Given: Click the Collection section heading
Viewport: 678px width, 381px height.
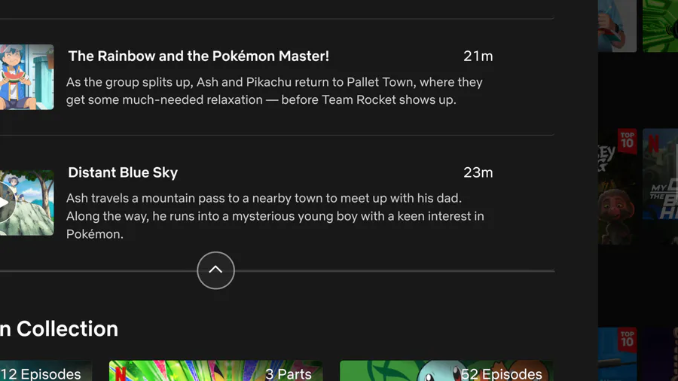Looking at the screenshot, I should click(60, 329).
